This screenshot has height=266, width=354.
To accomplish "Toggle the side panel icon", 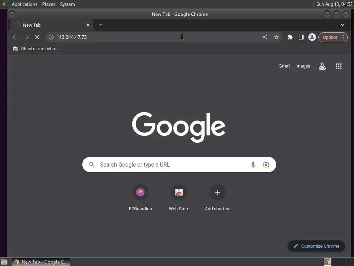I will coord(301,37).
